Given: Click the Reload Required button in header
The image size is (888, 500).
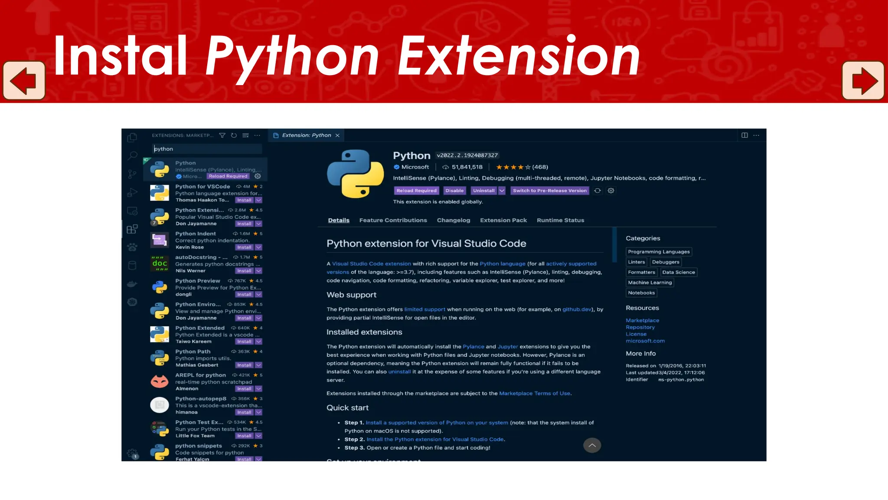Looking at the screenshot, I should coord(416,191).
